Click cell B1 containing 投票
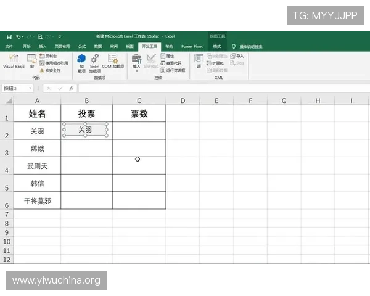 (87, 113)
